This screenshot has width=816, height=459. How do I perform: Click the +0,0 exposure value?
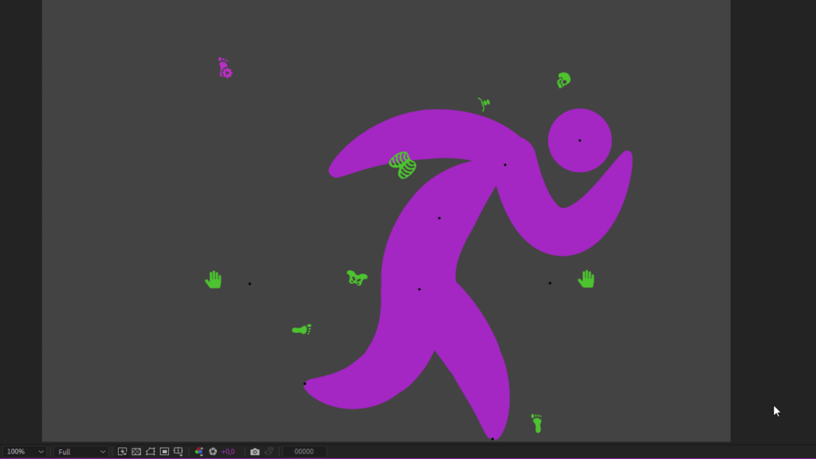pyautogui.click(x=228, y=452)
